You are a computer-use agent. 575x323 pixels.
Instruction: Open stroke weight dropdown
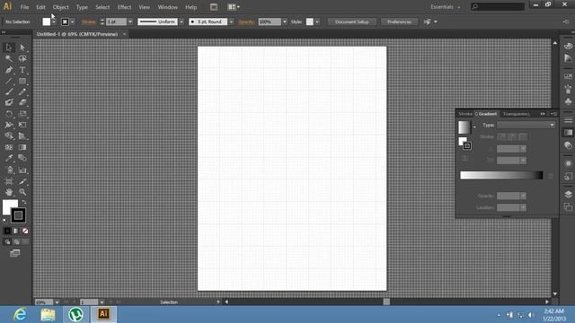130,22
